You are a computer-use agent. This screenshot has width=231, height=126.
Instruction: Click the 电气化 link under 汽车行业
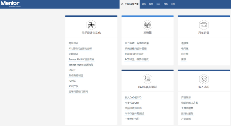click(185, 49)
